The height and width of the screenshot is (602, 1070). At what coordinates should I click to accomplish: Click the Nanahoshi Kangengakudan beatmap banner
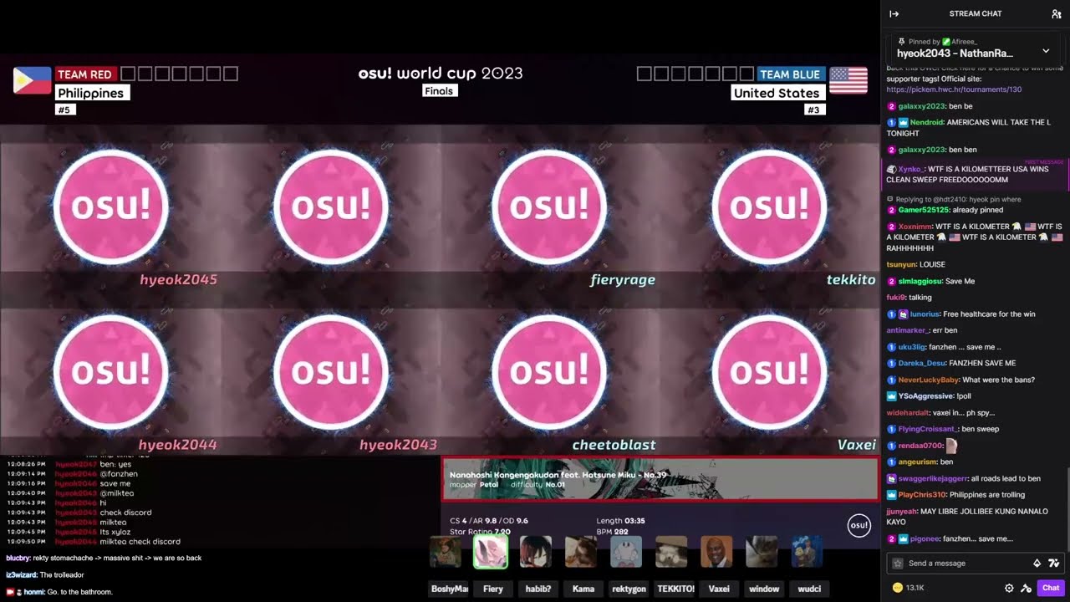tap(660, 479)
